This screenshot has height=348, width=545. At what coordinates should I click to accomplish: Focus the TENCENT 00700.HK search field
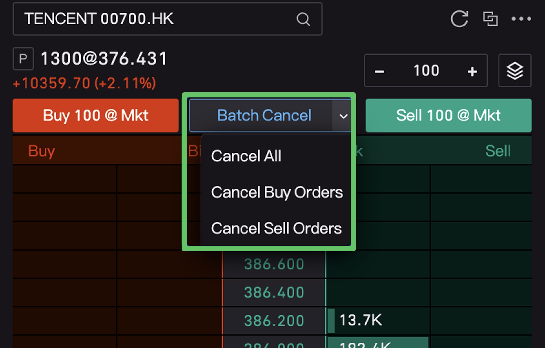(155, 19)
